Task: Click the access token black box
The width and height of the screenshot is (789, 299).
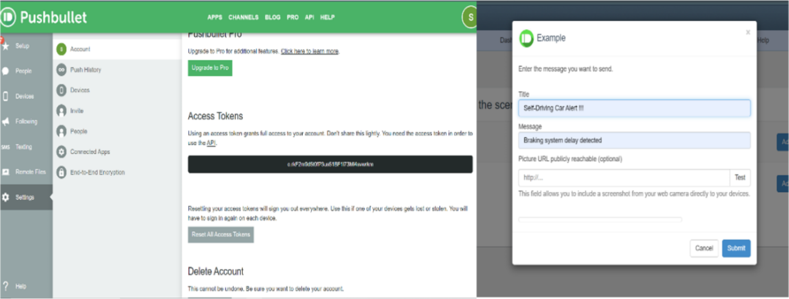Action: click(x=330, y=164)
